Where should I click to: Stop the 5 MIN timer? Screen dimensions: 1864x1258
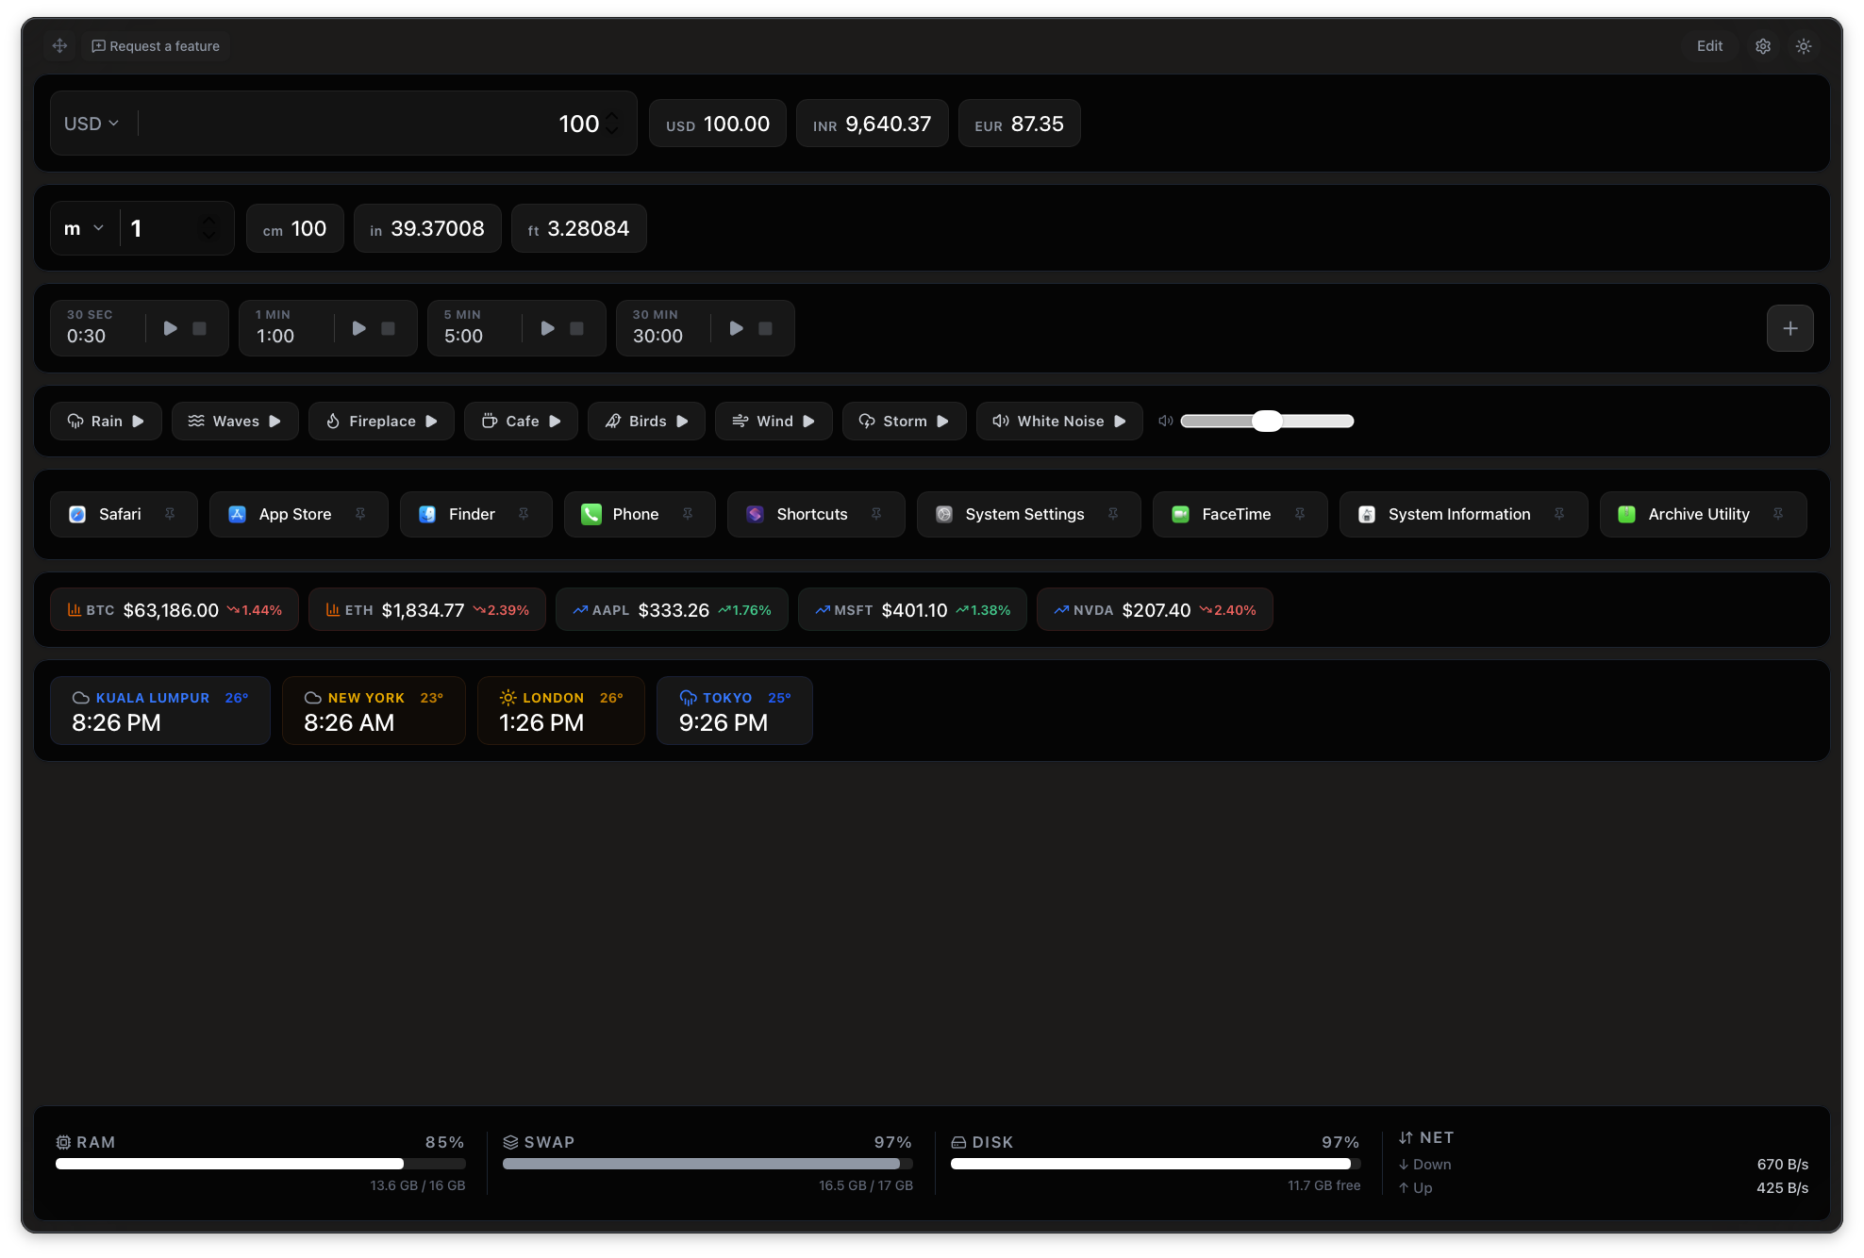(x=576, y=328)
